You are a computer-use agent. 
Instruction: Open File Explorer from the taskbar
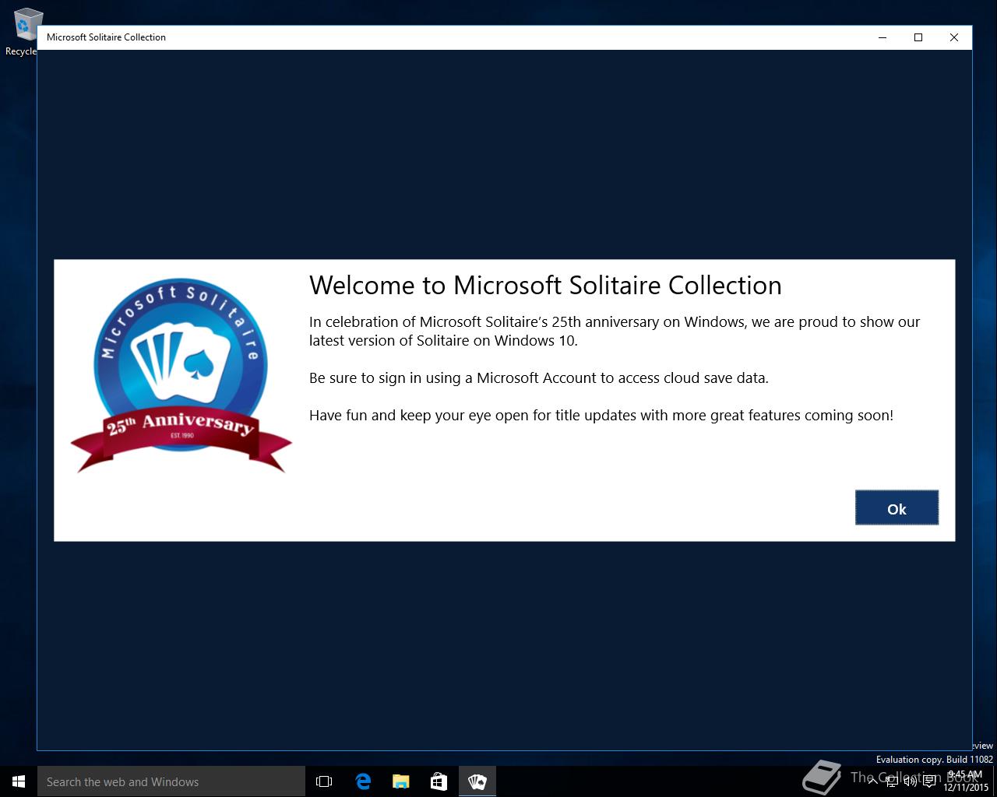click(400, 781)
